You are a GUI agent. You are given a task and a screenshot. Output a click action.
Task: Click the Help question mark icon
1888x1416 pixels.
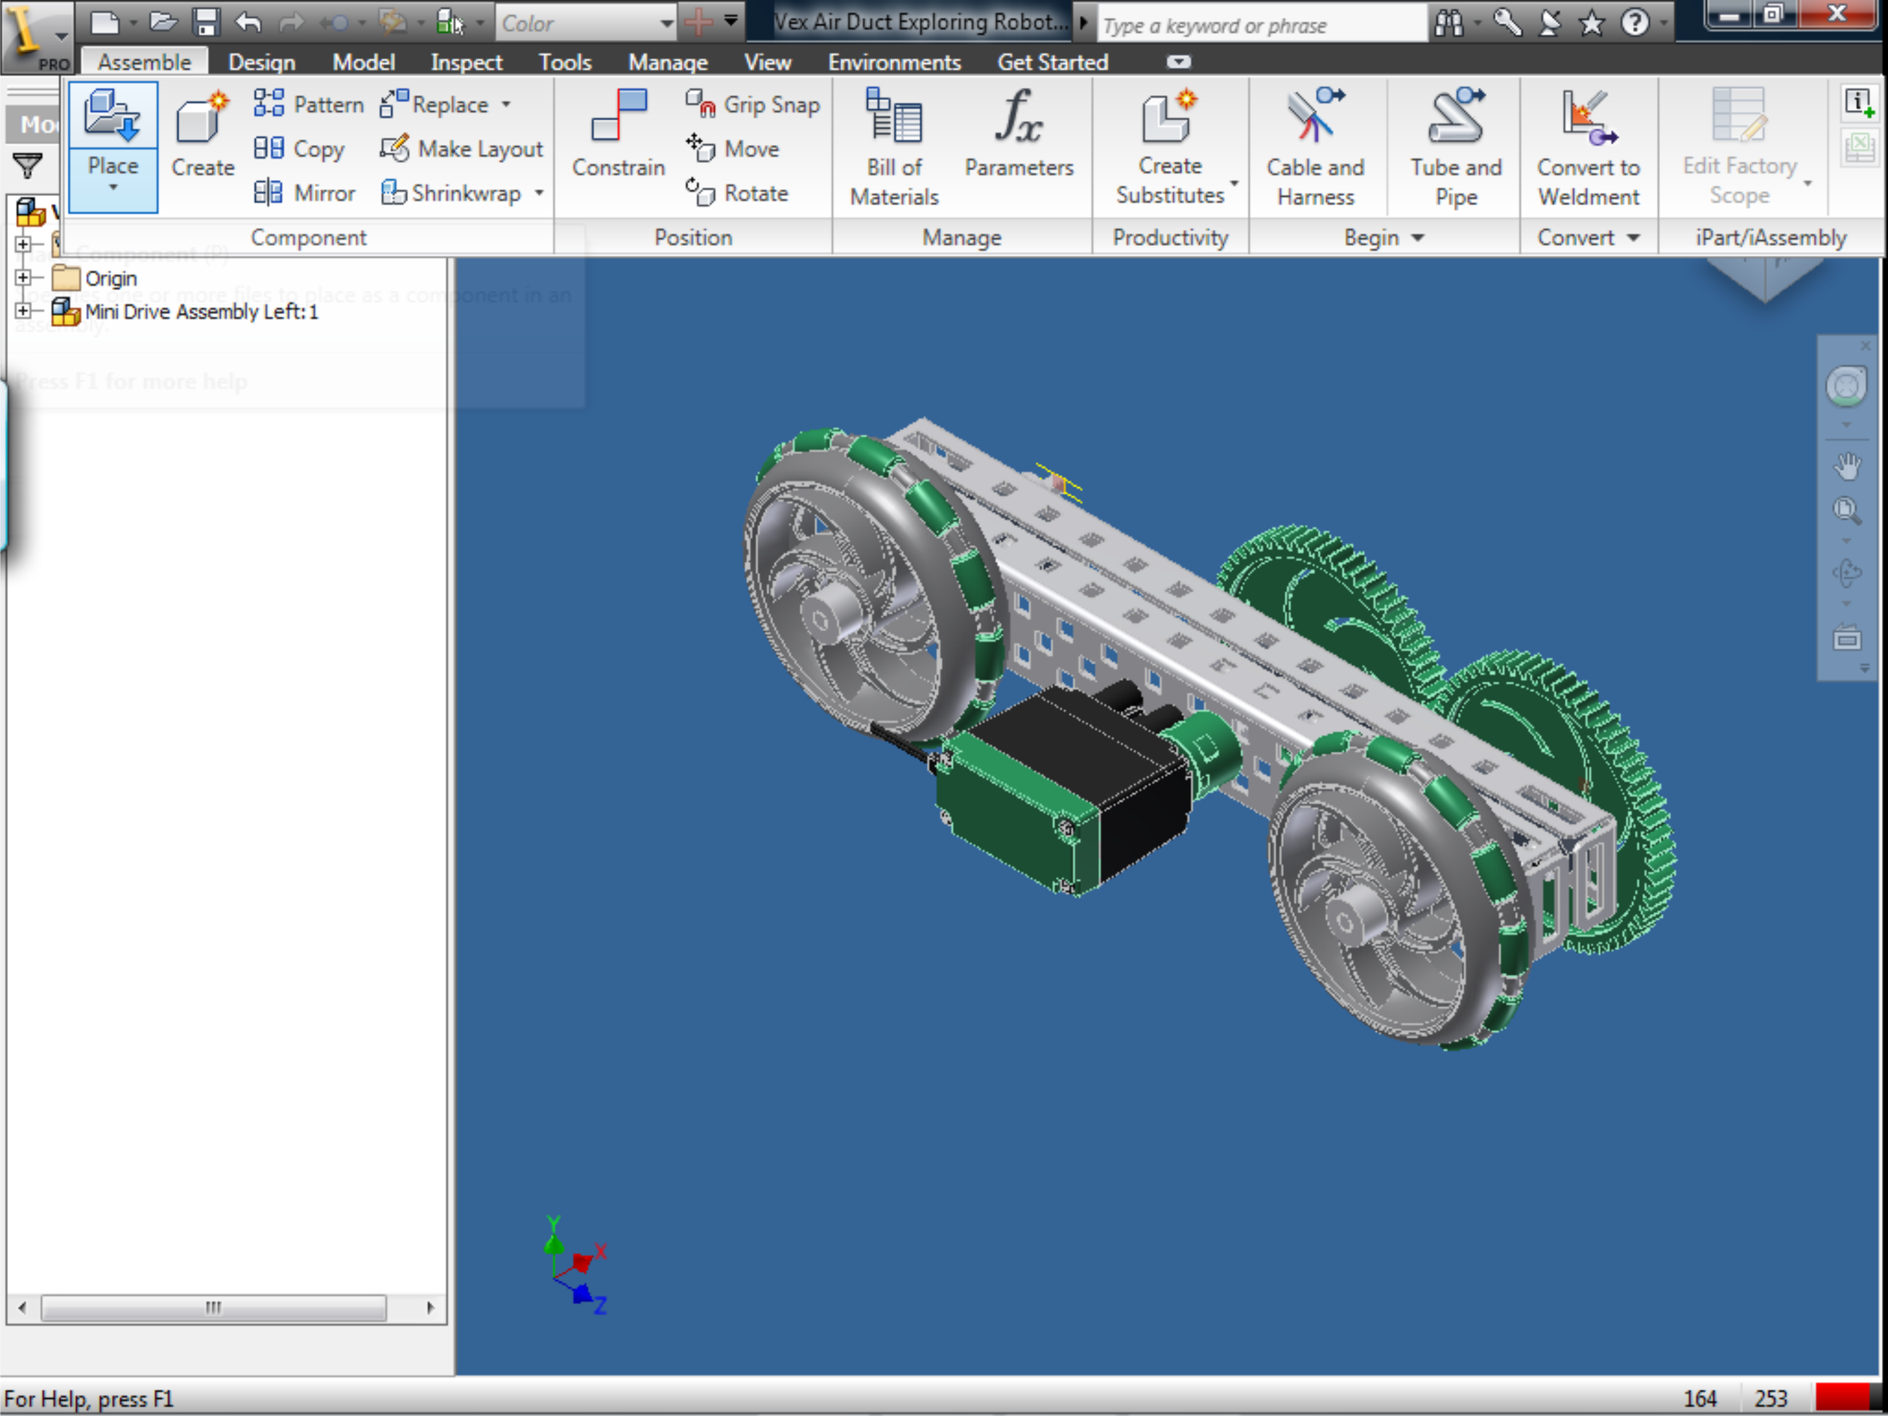[1635, 23]
